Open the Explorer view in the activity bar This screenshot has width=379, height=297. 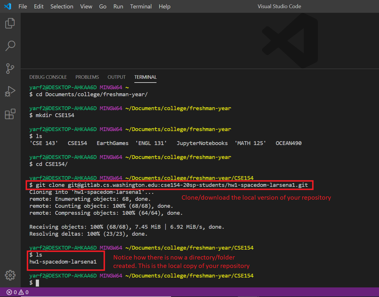(10, 23)
